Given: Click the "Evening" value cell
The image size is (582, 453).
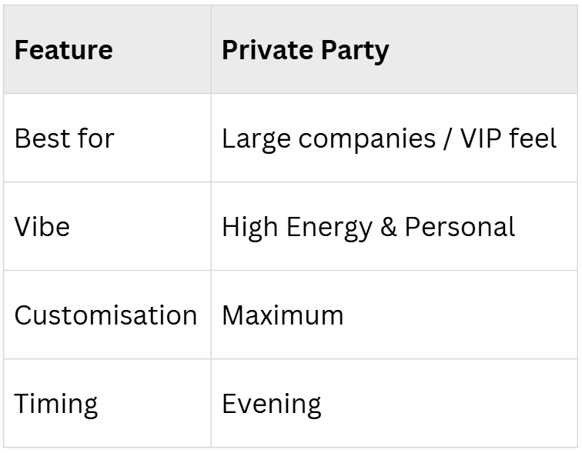Looking at the screenshot, I should point(271,405).
